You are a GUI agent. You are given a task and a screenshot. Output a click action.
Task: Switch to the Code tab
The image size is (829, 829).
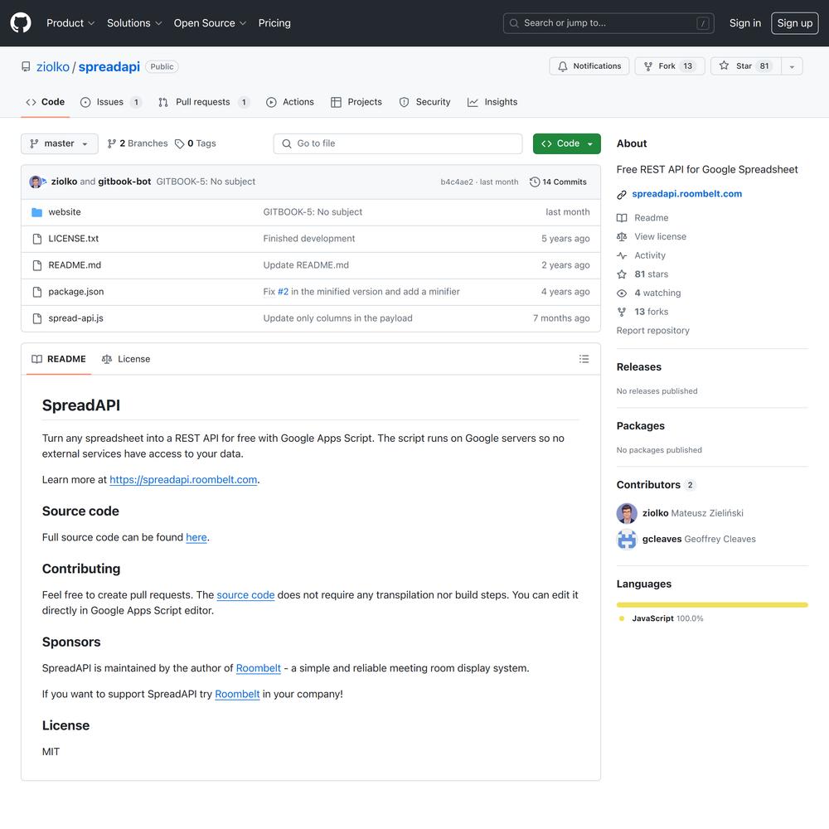[46, 102]
